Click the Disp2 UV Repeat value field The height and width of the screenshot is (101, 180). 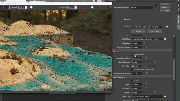tap(137, 47)
